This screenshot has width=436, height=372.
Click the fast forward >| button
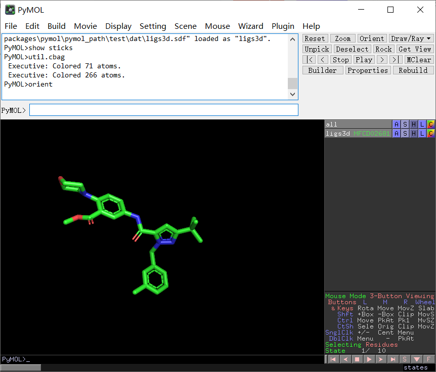[x=396, y=60]
